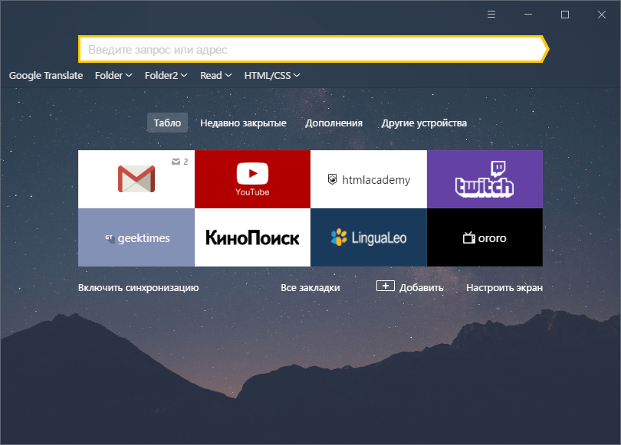
Task: Expand the HTML/CSS bookmarks folder
Action: click(x=272, y=75)
